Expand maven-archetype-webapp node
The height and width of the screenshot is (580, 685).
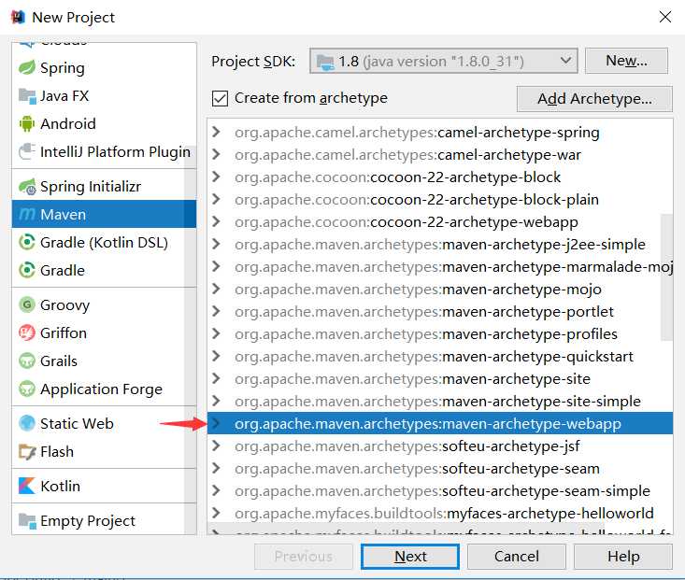(x=216, y=423)
